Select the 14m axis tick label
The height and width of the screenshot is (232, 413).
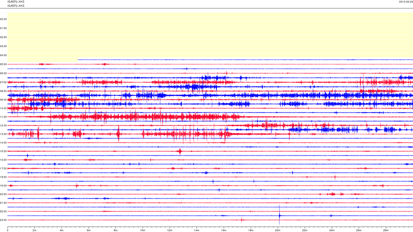tap(197, 230)
